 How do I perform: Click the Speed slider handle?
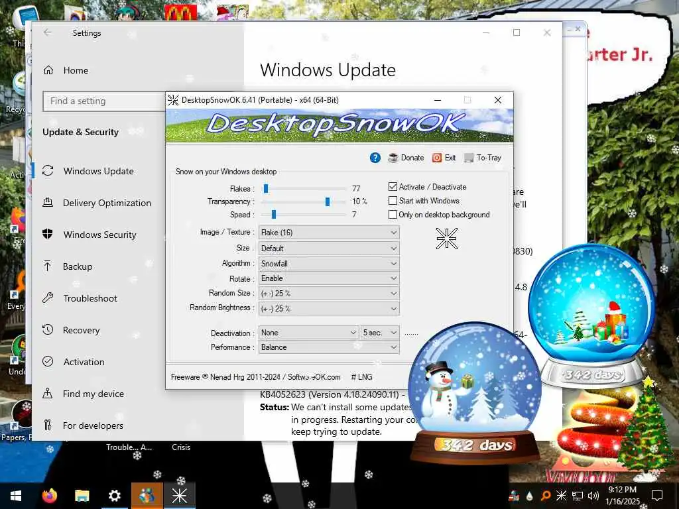tap(274, 214)
